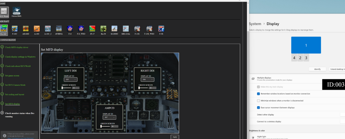Click Connect to a wireless display row

tap(297, 121)
